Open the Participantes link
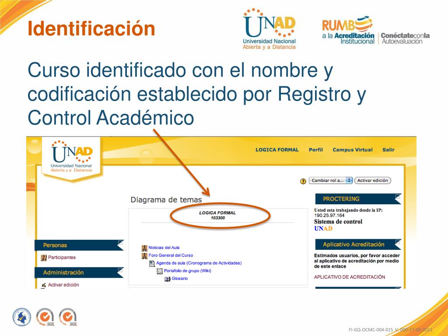The width and height of the screenshot is (448, 336). (62, 257)
